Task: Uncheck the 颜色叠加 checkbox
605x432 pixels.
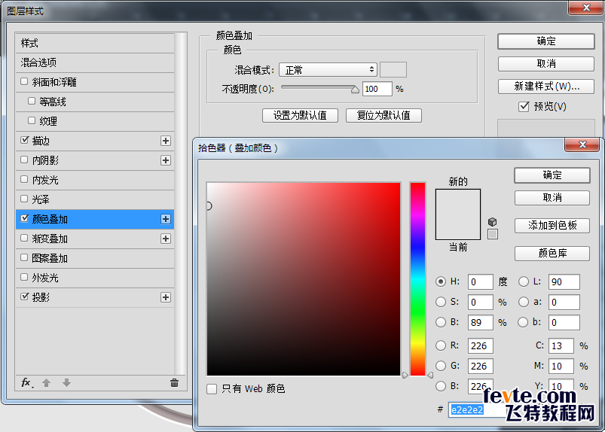Action: pyautogui.click(x=24, y=218)
